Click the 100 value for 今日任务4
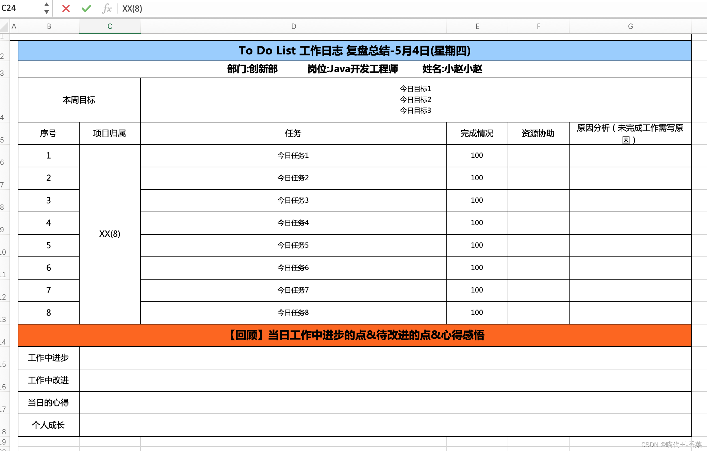Viewport: 707px width, 451px height. pyautogui.click(x=477, y=223)
